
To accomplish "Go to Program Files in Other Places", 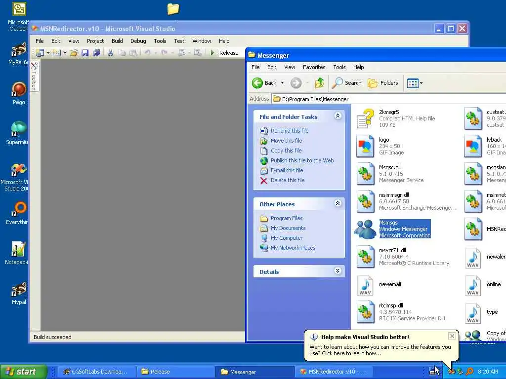I will pos(287,218).
